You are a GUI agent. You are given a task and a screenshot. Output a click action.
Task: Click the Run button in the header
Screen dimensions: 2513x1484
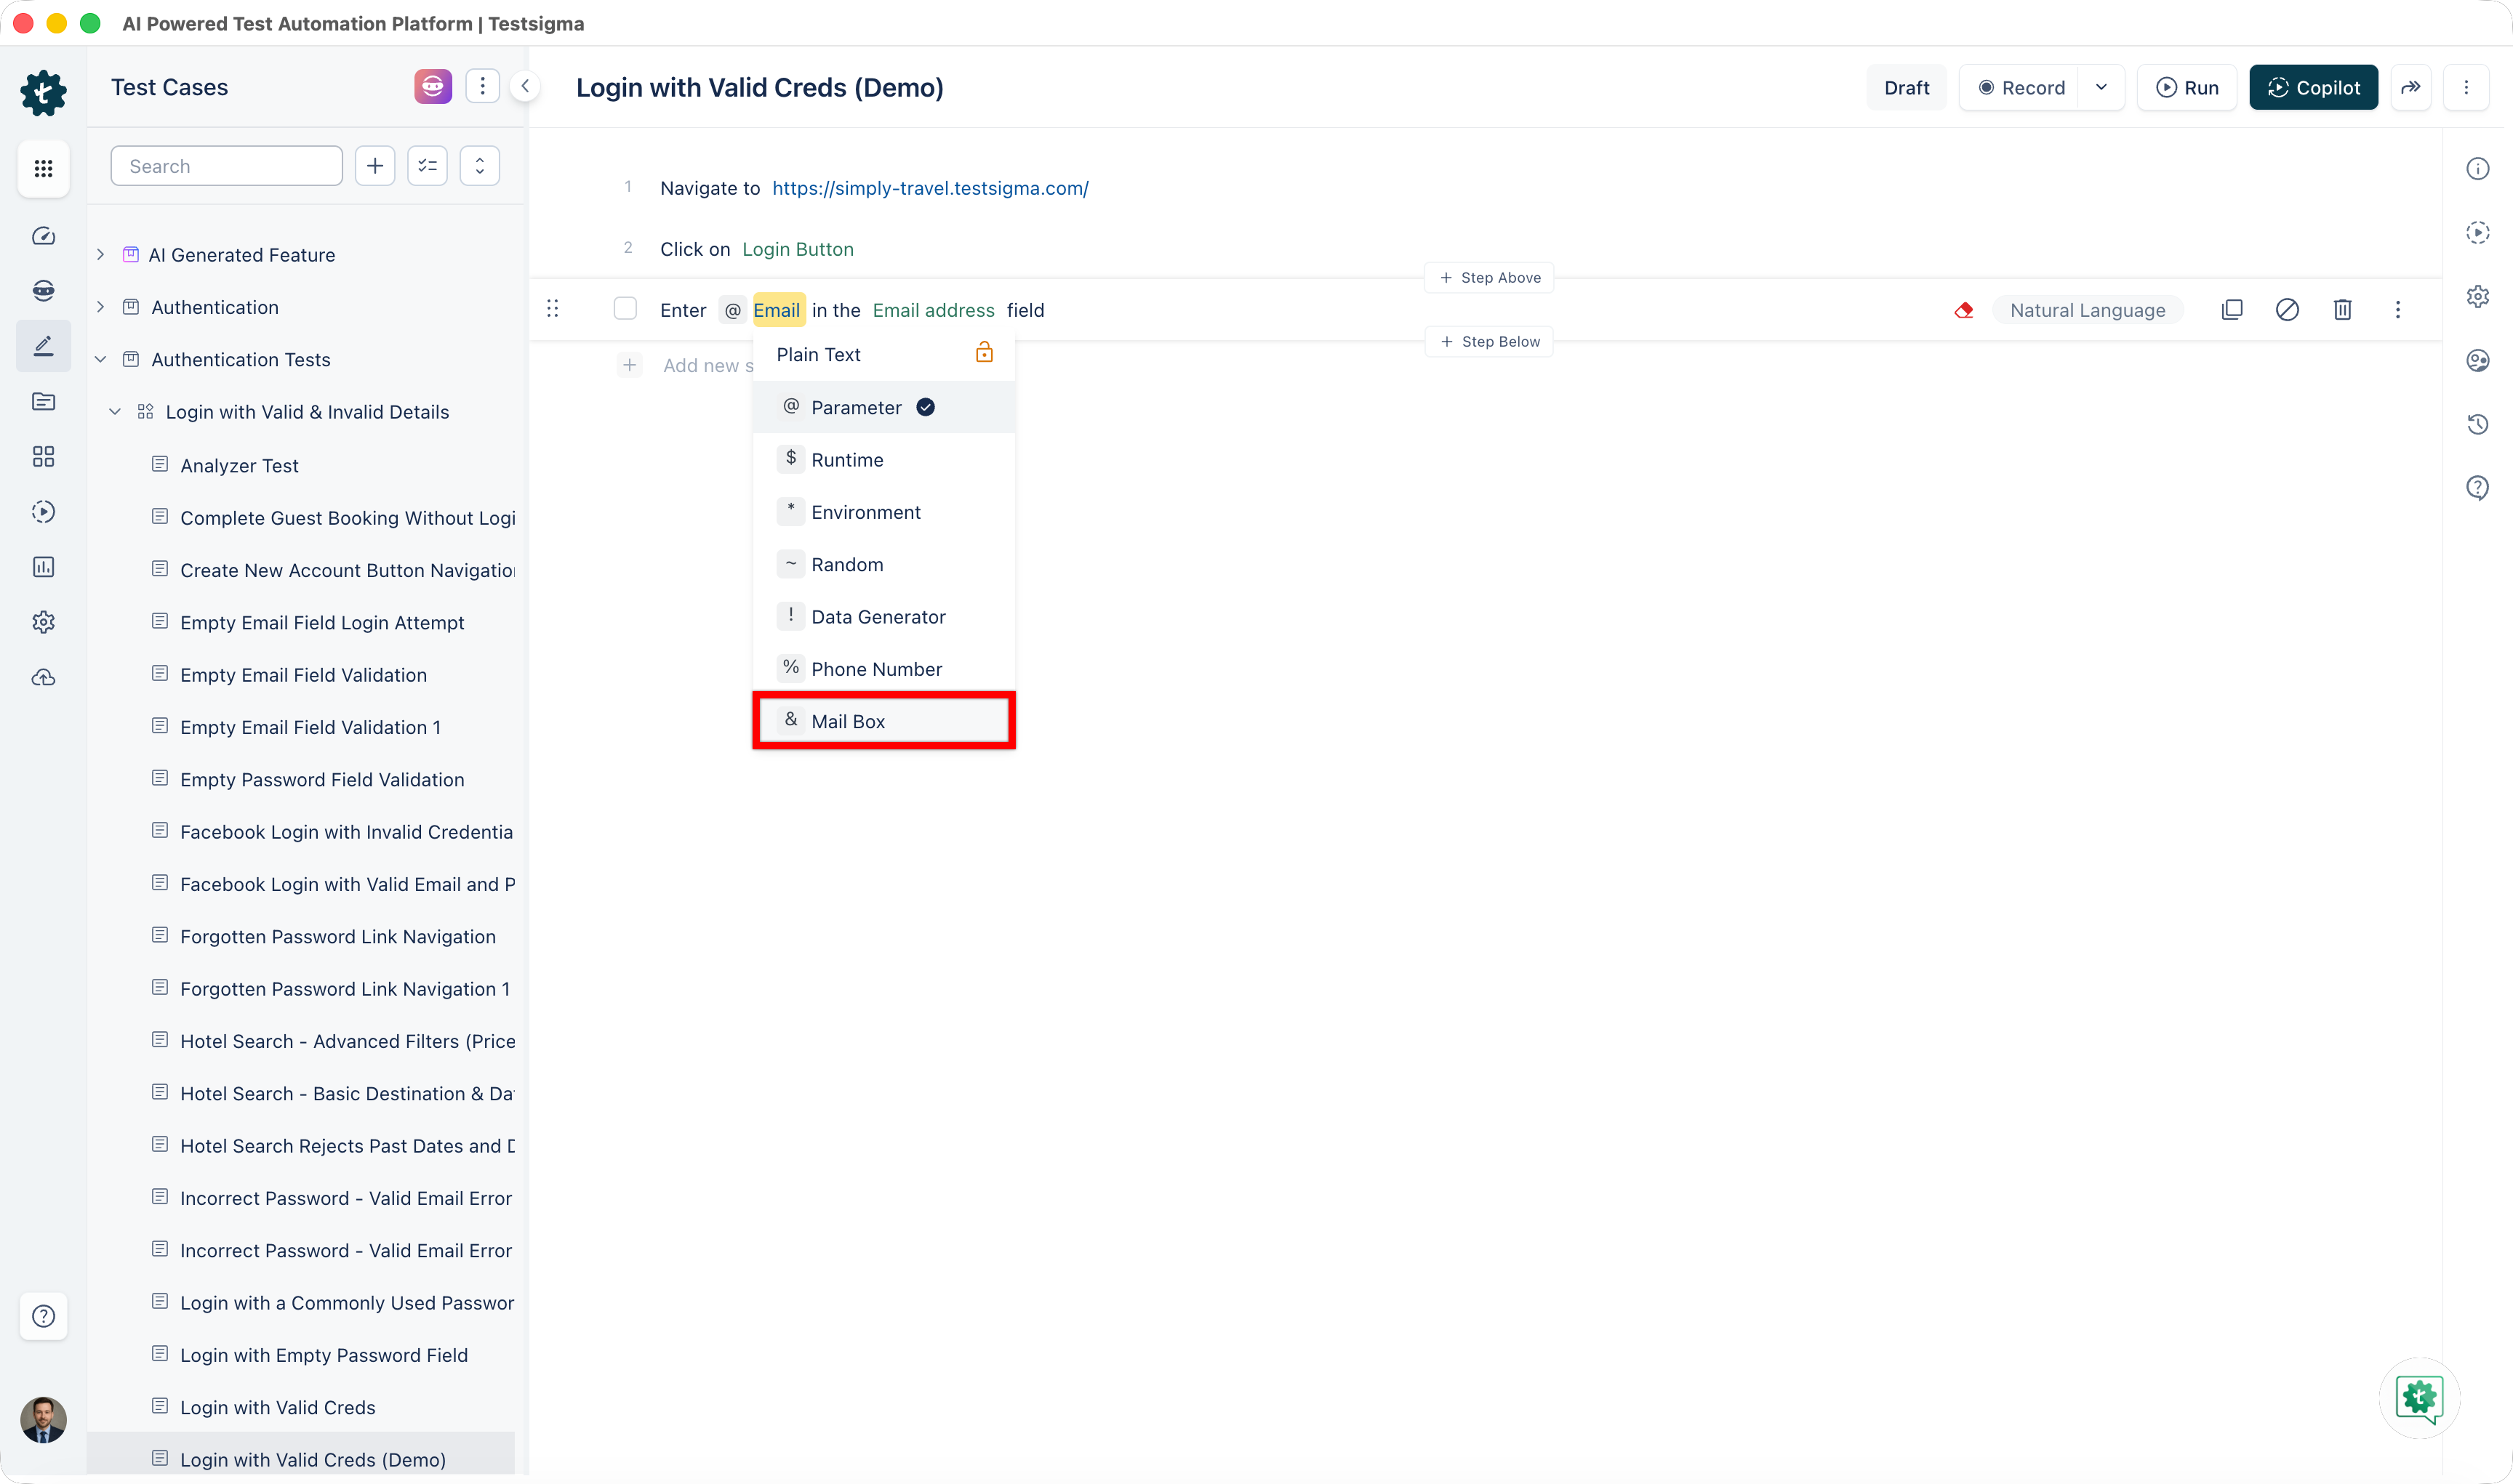click(2187, 87)
